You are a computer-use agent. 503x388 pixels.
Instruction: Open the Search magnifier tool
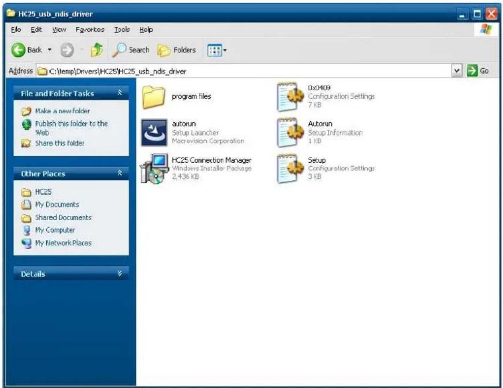[131, 50]
